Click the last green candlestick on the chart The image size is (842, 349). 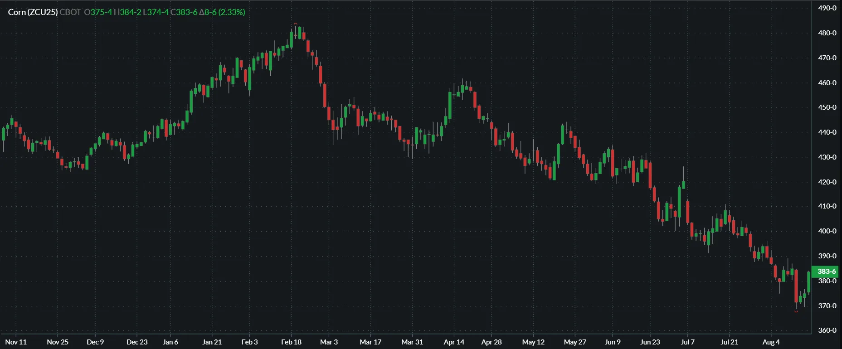click(809, 282)
